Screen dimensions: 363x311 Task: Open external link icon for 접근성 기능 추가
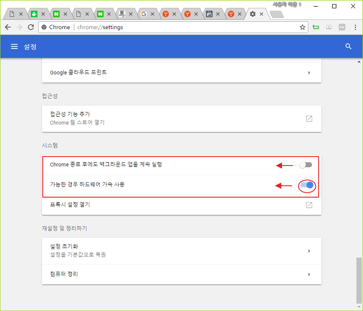pyautogui.click(x=309, y=119)
